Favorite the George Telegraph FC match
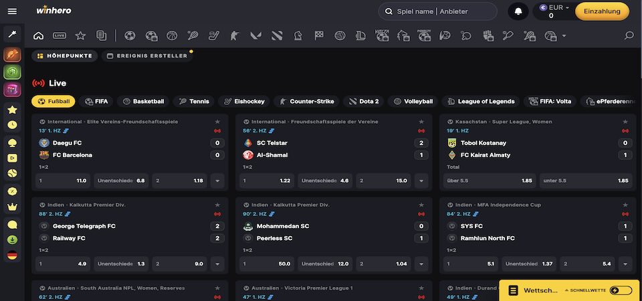 tap(217, 205)
